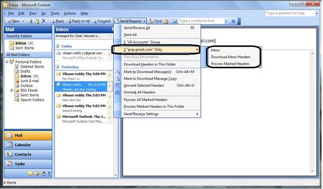Open the Tasks pane
Image resolution: width=323 pixels, height=189 pixels.
28,164
